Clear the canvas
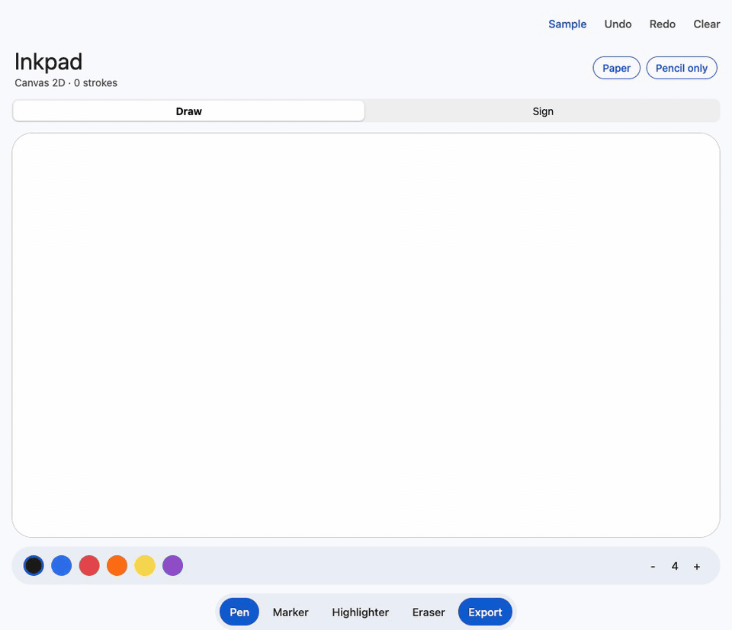732x630 pixels. (x=706, y=24)
